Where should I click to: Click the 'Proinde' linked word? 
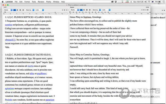coord(9,100)
